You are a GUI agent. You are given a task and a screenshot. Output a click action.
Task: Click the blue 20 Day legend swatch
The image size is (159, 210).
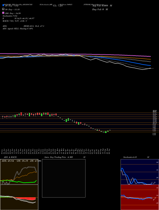point(3,5)
